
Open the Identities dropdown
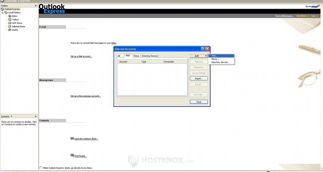point(303,16)
